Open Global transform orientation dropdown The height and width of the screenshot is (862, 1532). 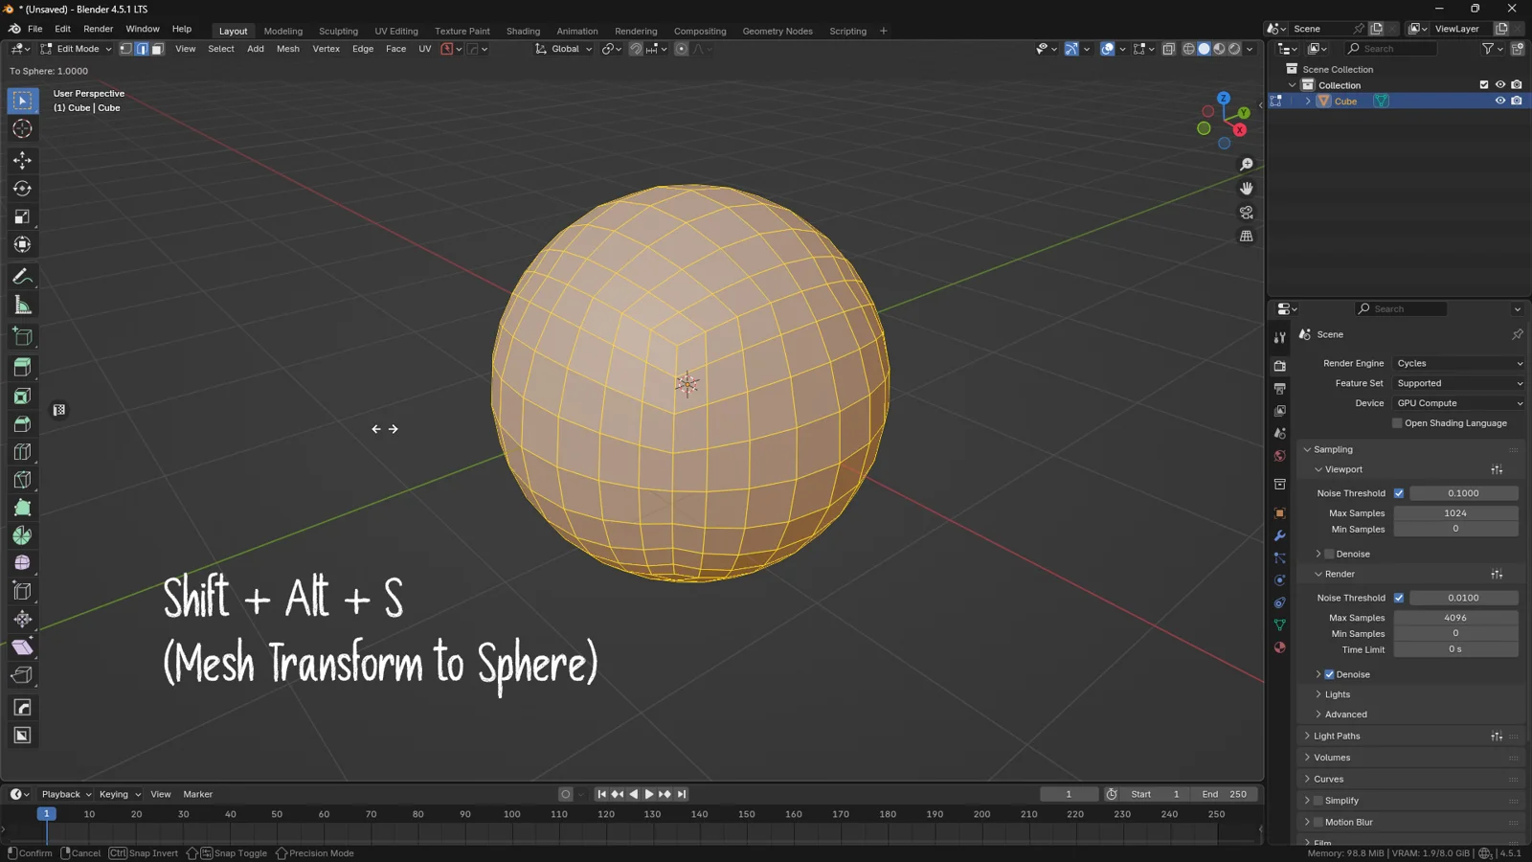coord(564,49)
